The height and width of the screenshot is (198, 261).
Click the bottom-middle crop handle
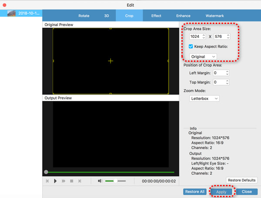[x=110, y=94]
